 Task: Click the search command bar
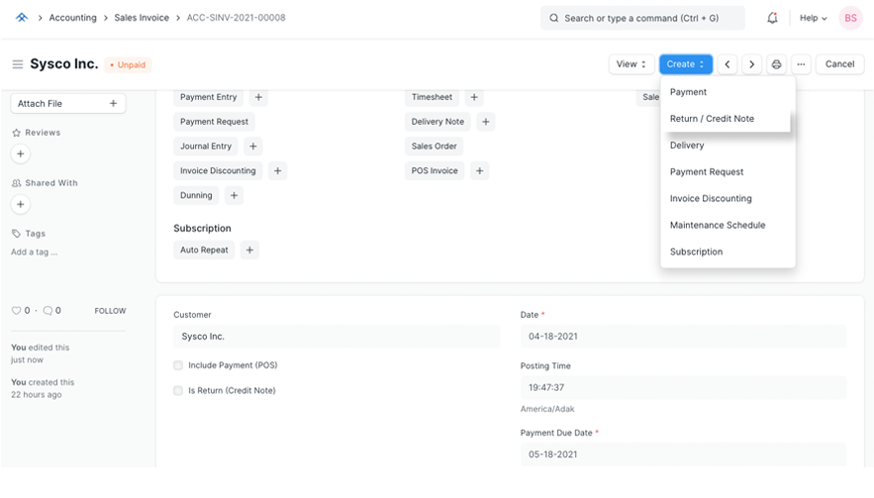pyautogui.click(x=645, y=18)
